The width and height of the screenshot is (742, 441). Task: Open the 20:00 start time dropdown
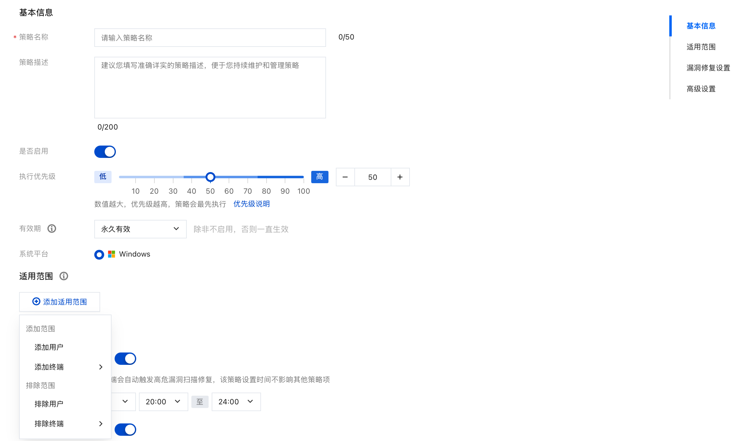pyautogui.click(x=163, y=402)
